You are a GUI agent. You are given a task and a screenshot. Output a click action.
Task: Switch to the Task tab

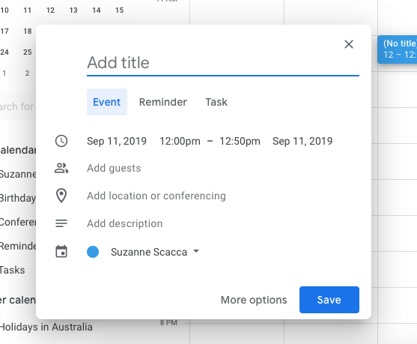coord(216,102)
